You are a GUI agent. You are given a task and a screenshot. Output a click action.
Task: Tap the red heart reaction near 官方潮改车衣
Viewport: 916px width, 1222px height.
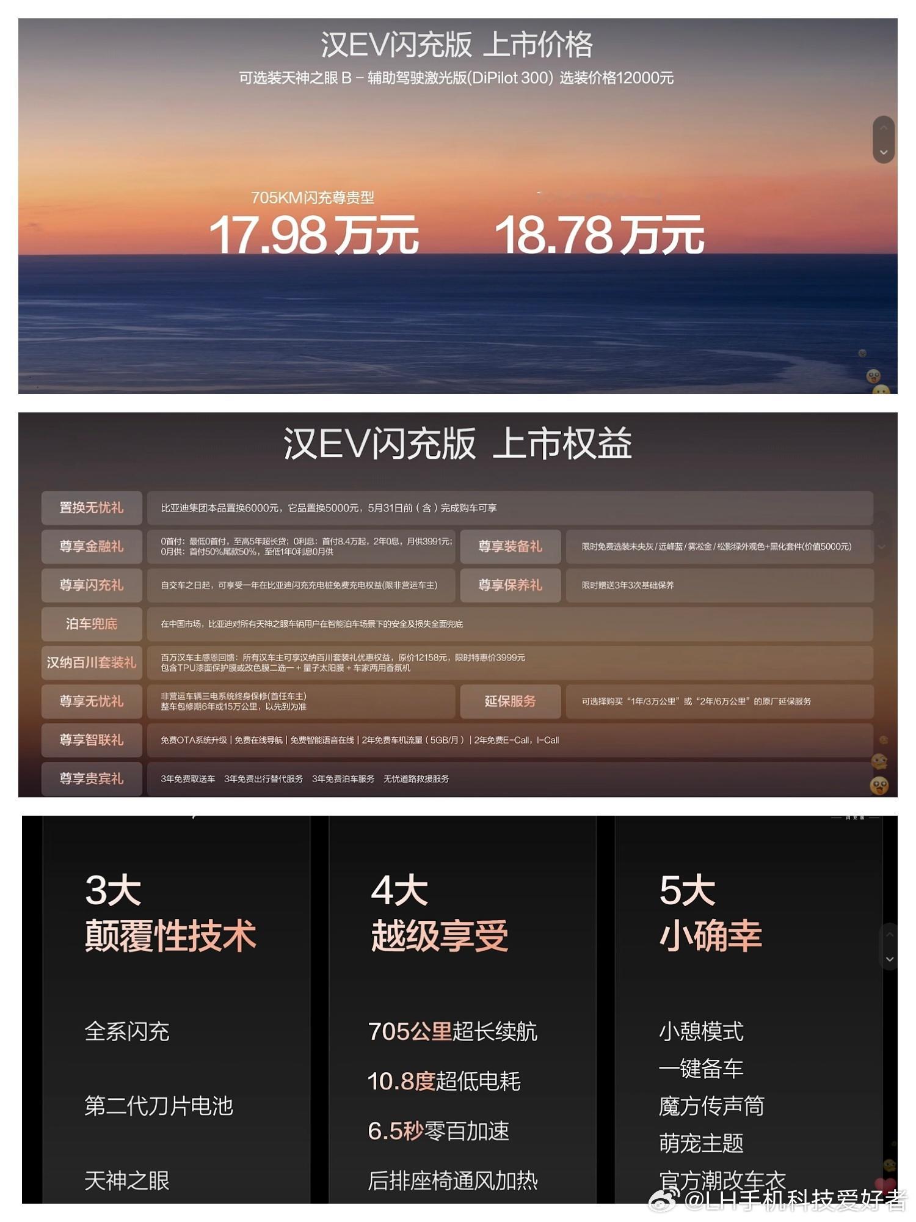coord(885,1186)
